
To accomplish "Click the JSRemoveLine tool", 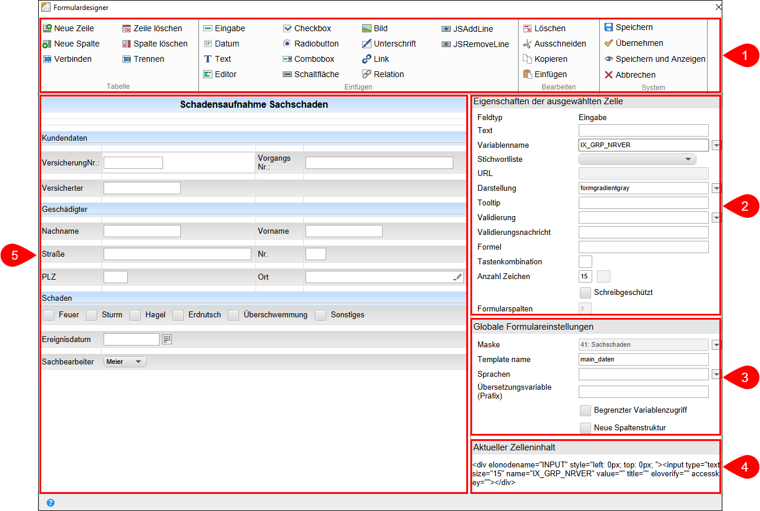I will pyautogui.click(x=475, y=44).
